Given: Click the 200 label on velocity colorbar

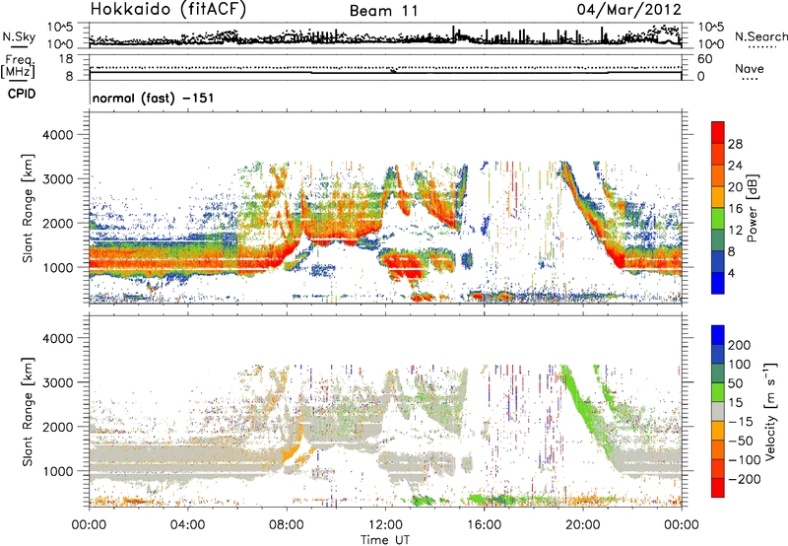Looking at the screenshot, I should coord(740,345).
